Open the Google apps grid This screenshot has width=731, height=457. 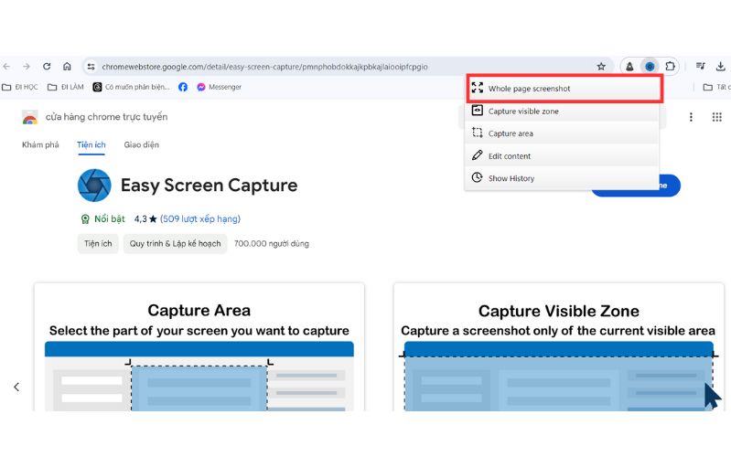point(717,117)
